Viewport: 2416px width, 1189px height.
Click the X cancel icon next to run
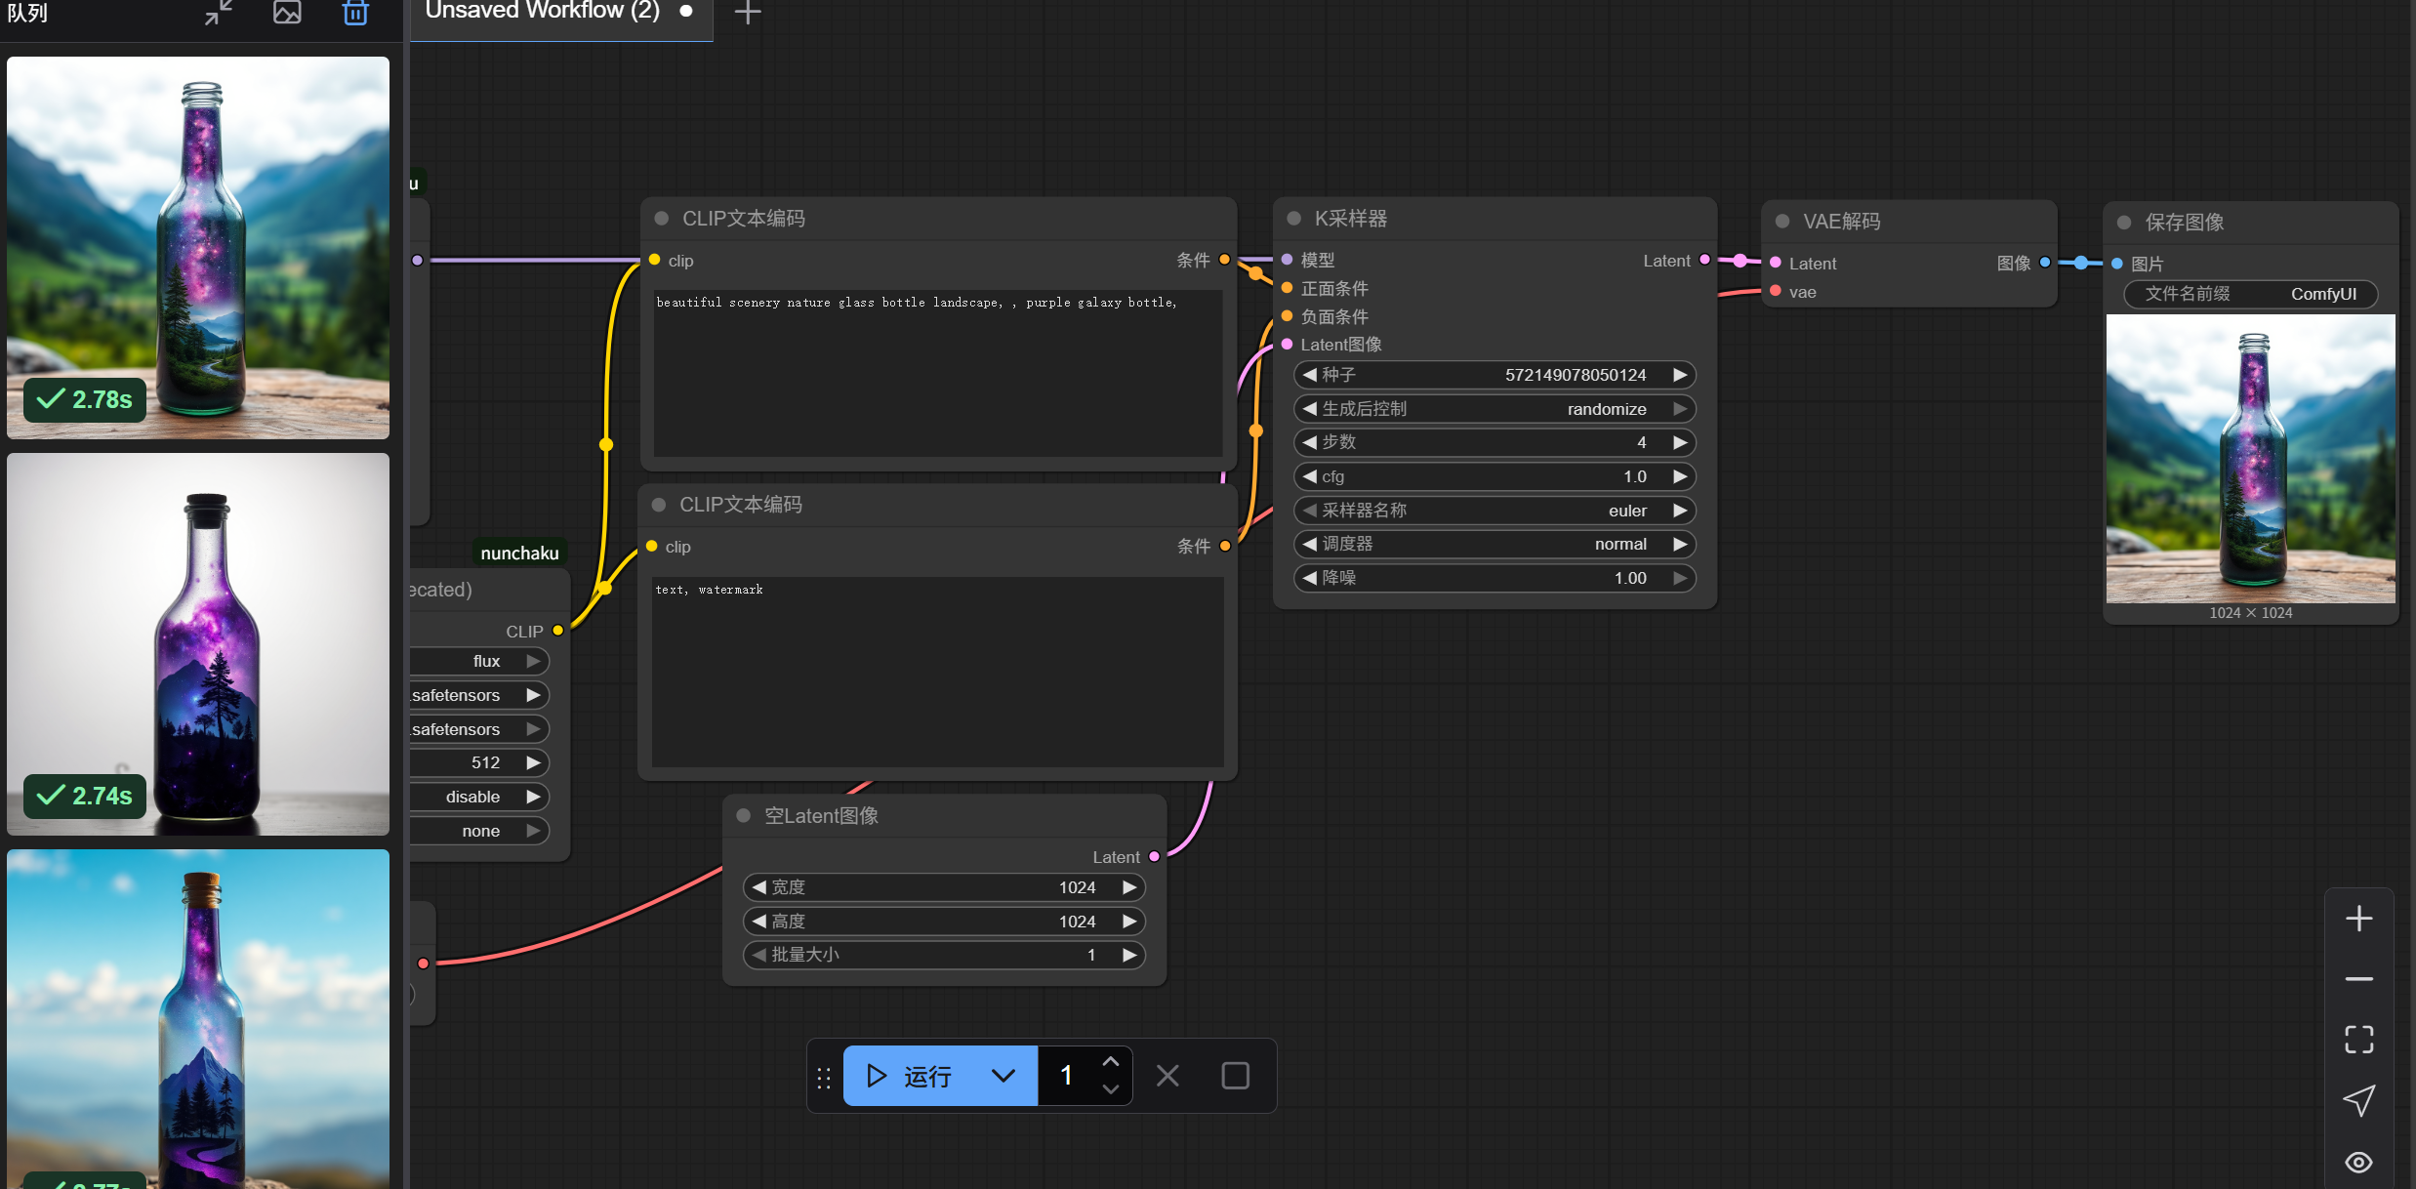1167,1076
